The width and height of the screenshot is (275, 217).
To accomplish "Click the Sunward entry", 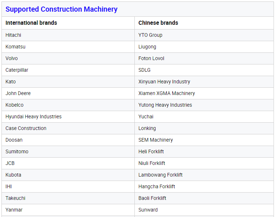I will (x=148, y=210).
